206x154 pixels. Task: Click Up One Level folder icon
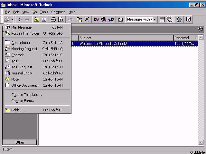[36, 20]
